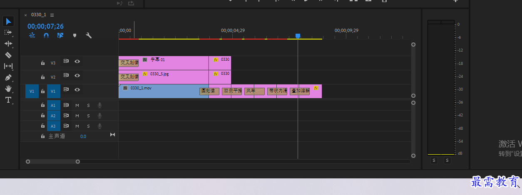Select the Pen tool
Screen dimensions: 522x195
[x=8, y=77]
